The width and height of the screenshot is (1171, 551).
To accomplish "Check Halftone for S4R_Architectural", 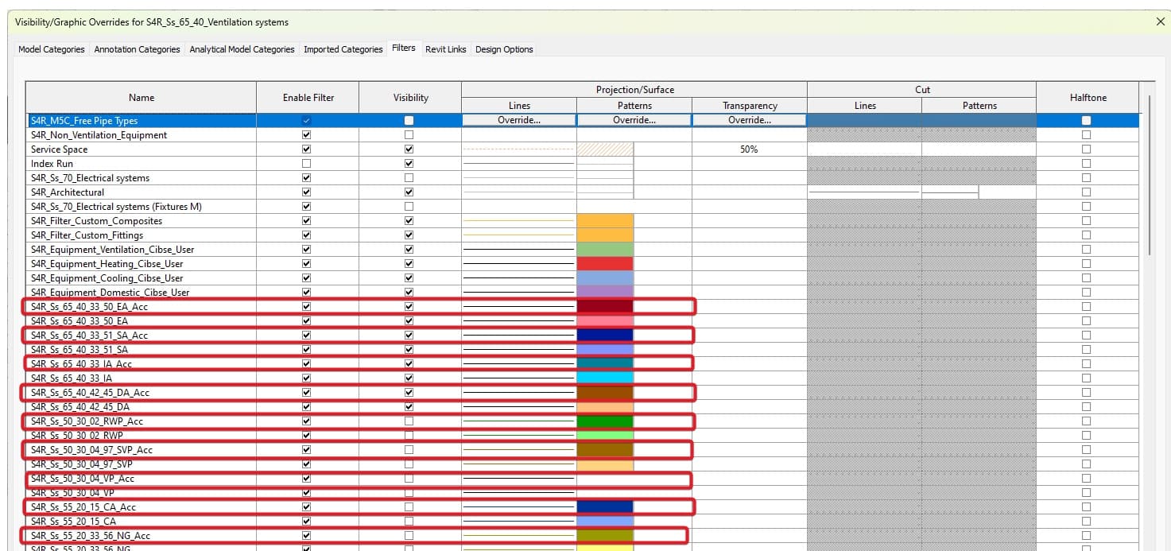I will [x=1086, y=192].
